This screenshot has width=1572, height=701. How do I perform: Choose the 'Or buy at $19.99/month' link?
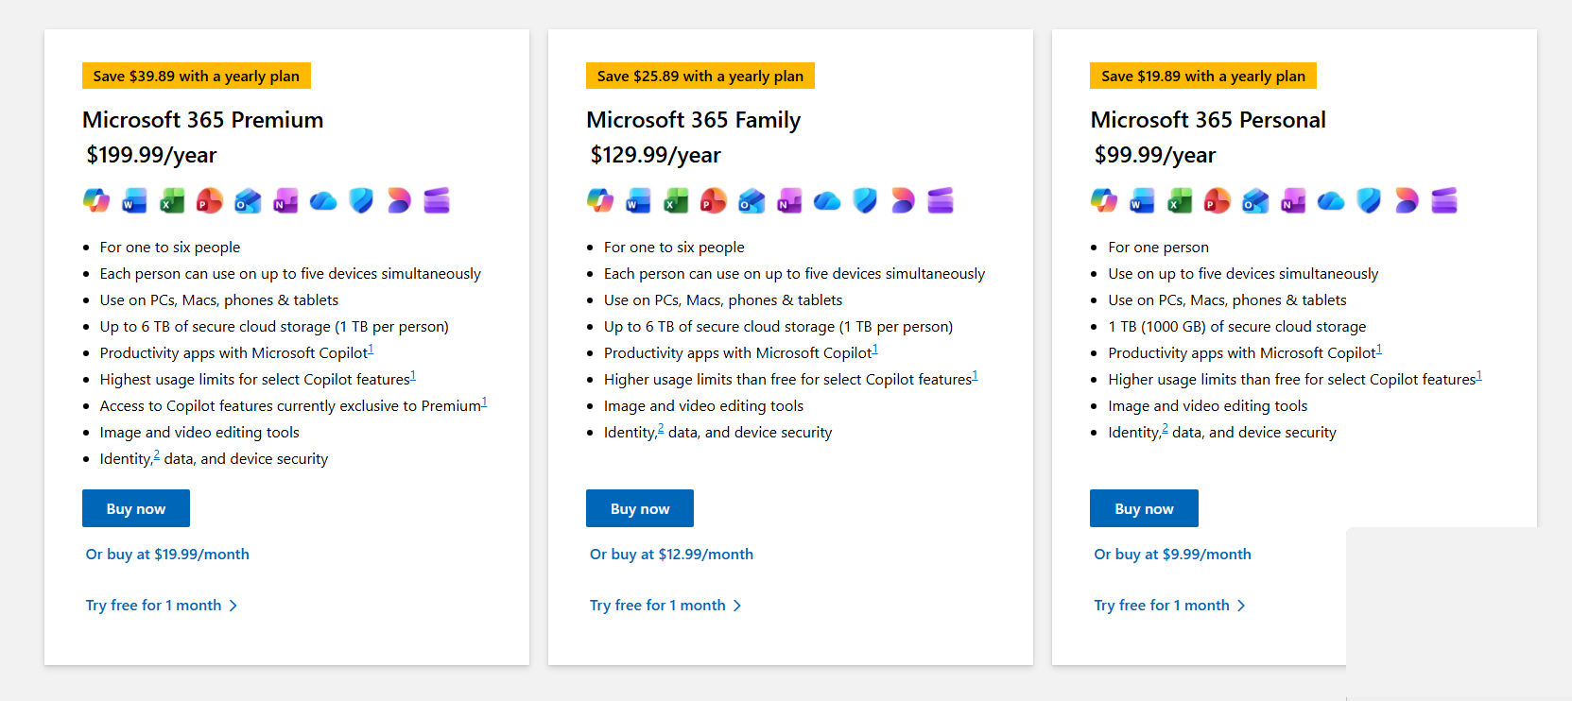[x=167, y=555]
